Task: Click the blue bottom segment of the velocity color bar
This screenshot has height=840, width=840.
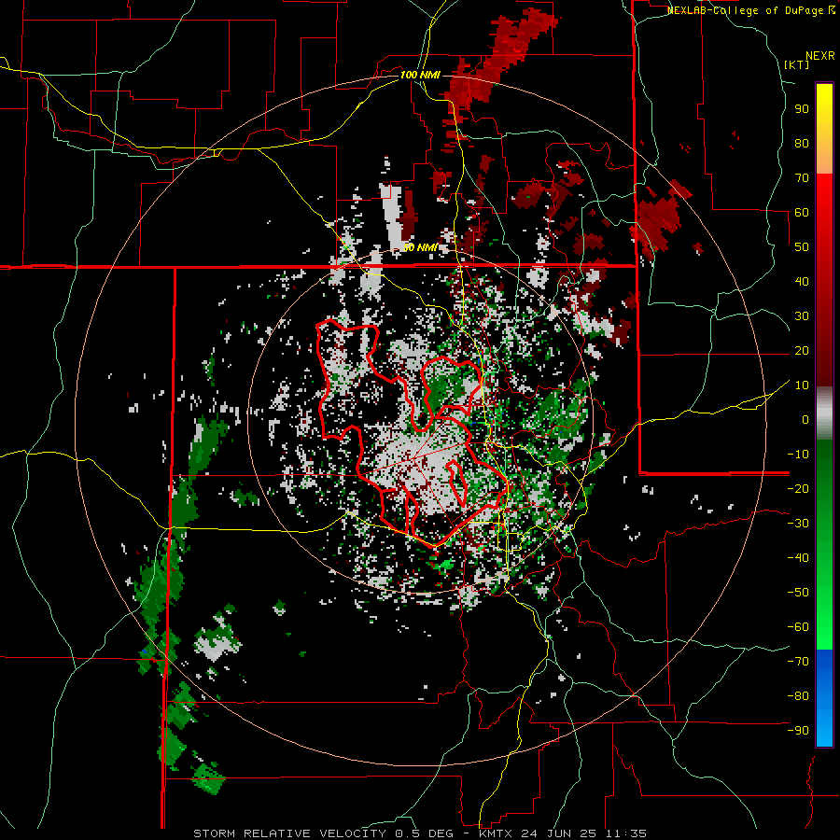Action: coord(824,698)
